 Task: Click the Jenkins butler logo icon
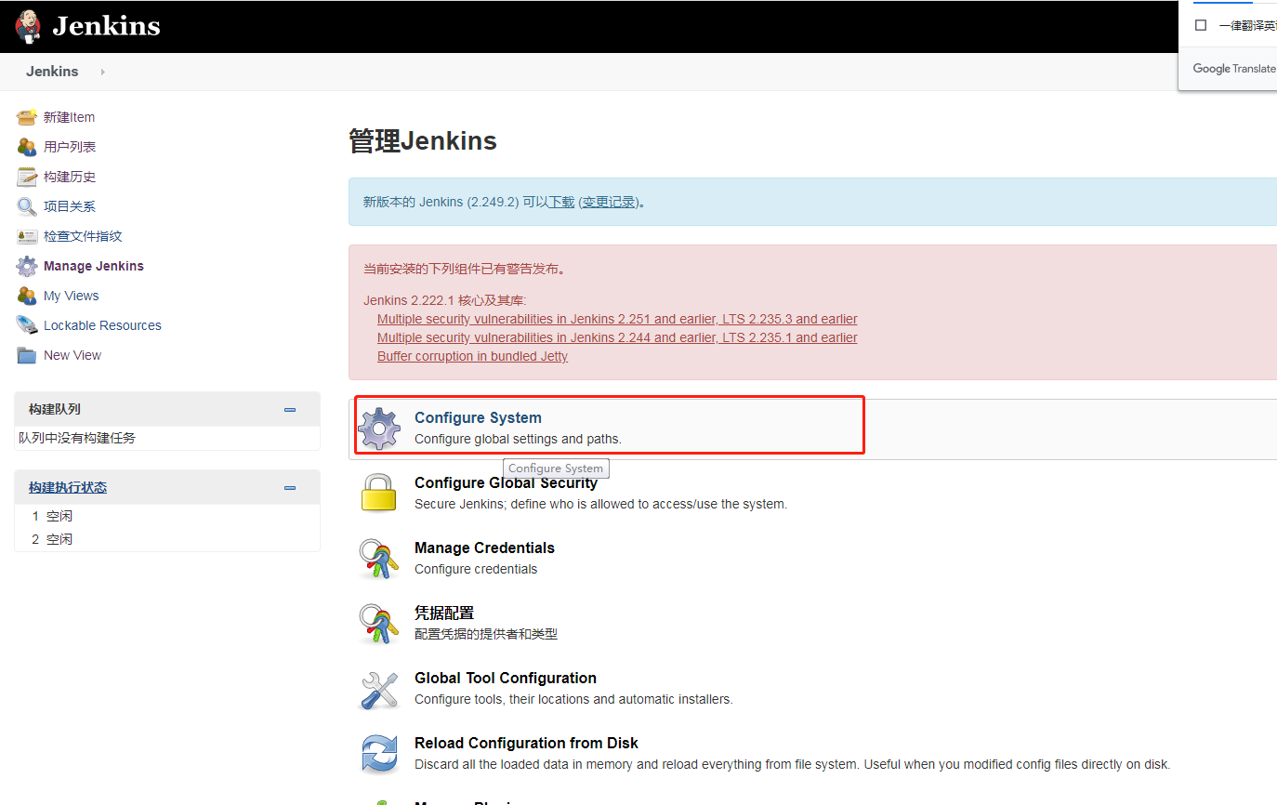(29, 26)
